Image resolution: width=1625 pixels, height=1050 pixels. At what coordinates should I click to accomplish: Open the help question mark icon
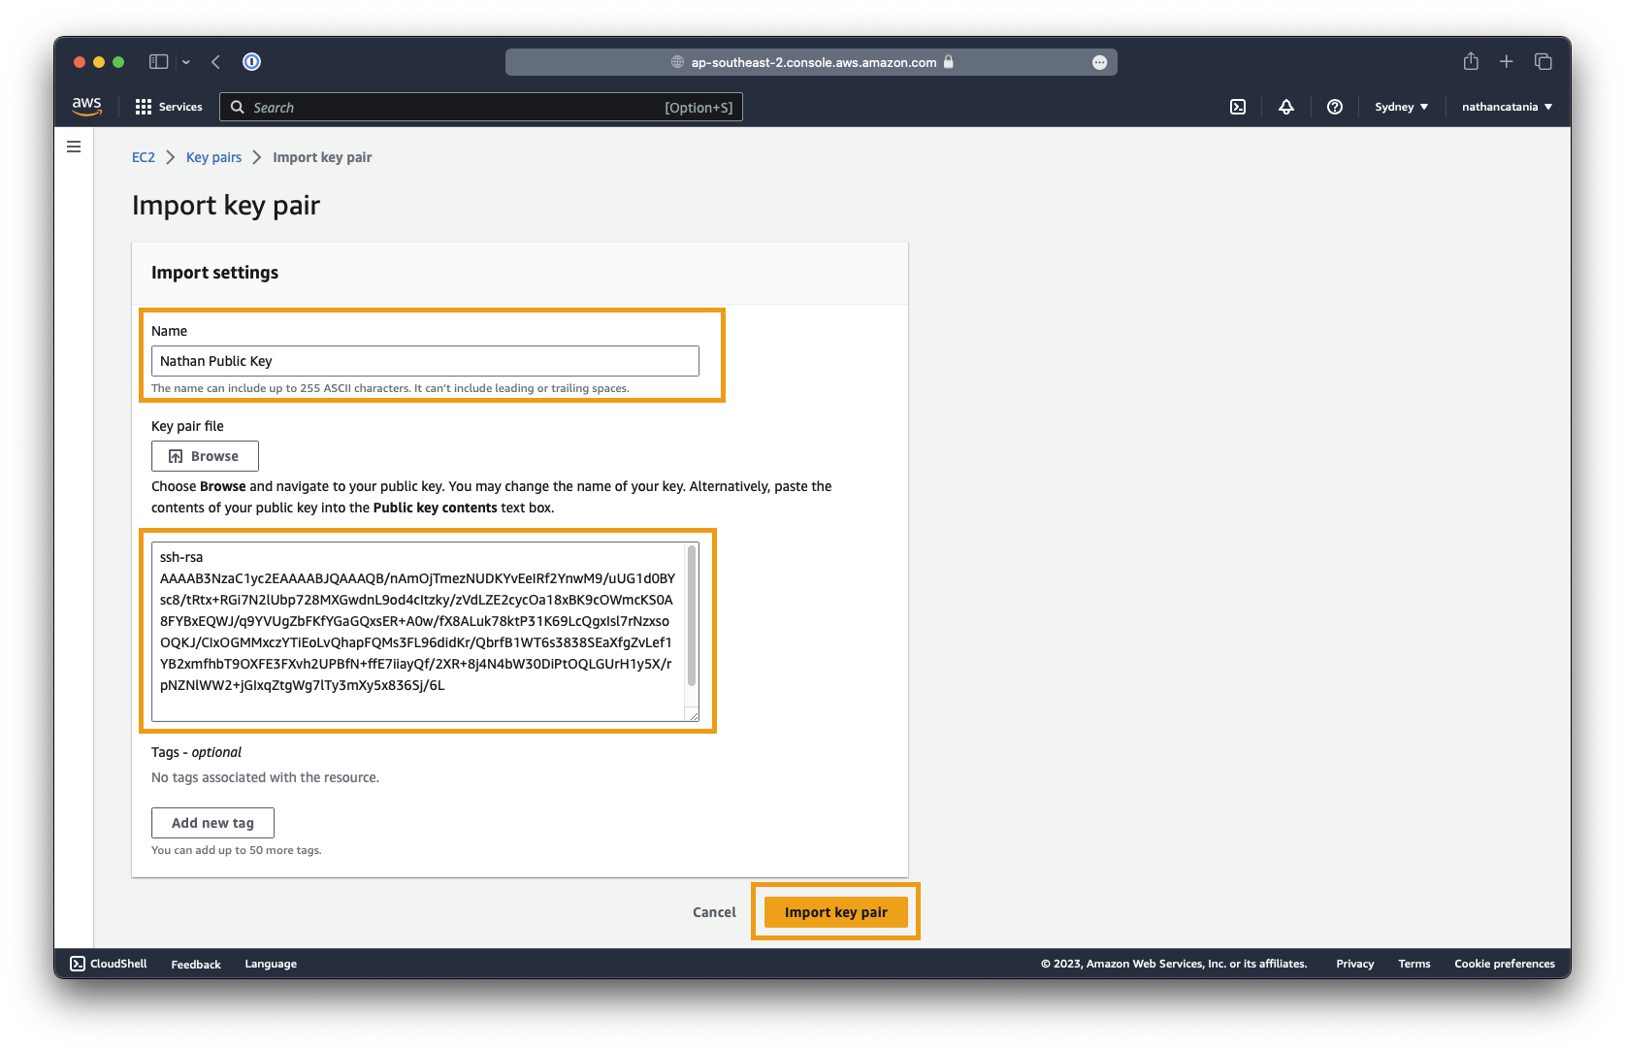click(x=1335, y=107)
